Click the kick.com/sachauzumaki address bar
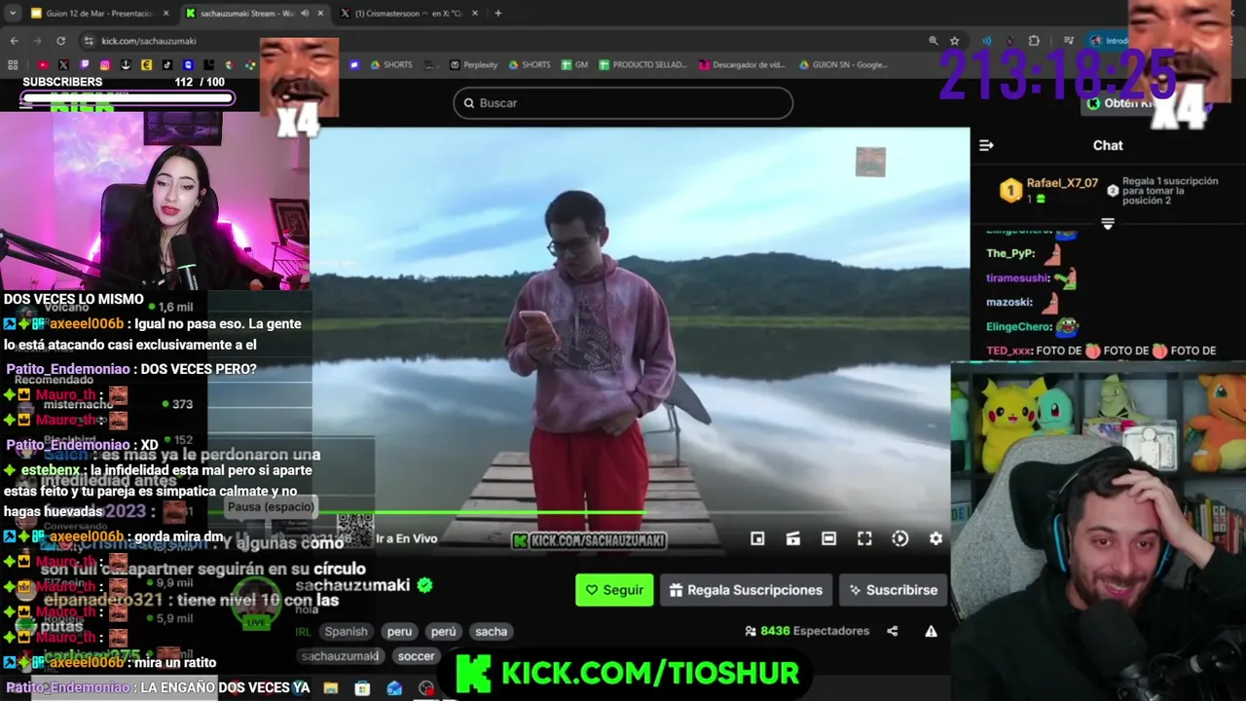The width and height of the screenshot is (1246, 701). 149,41
